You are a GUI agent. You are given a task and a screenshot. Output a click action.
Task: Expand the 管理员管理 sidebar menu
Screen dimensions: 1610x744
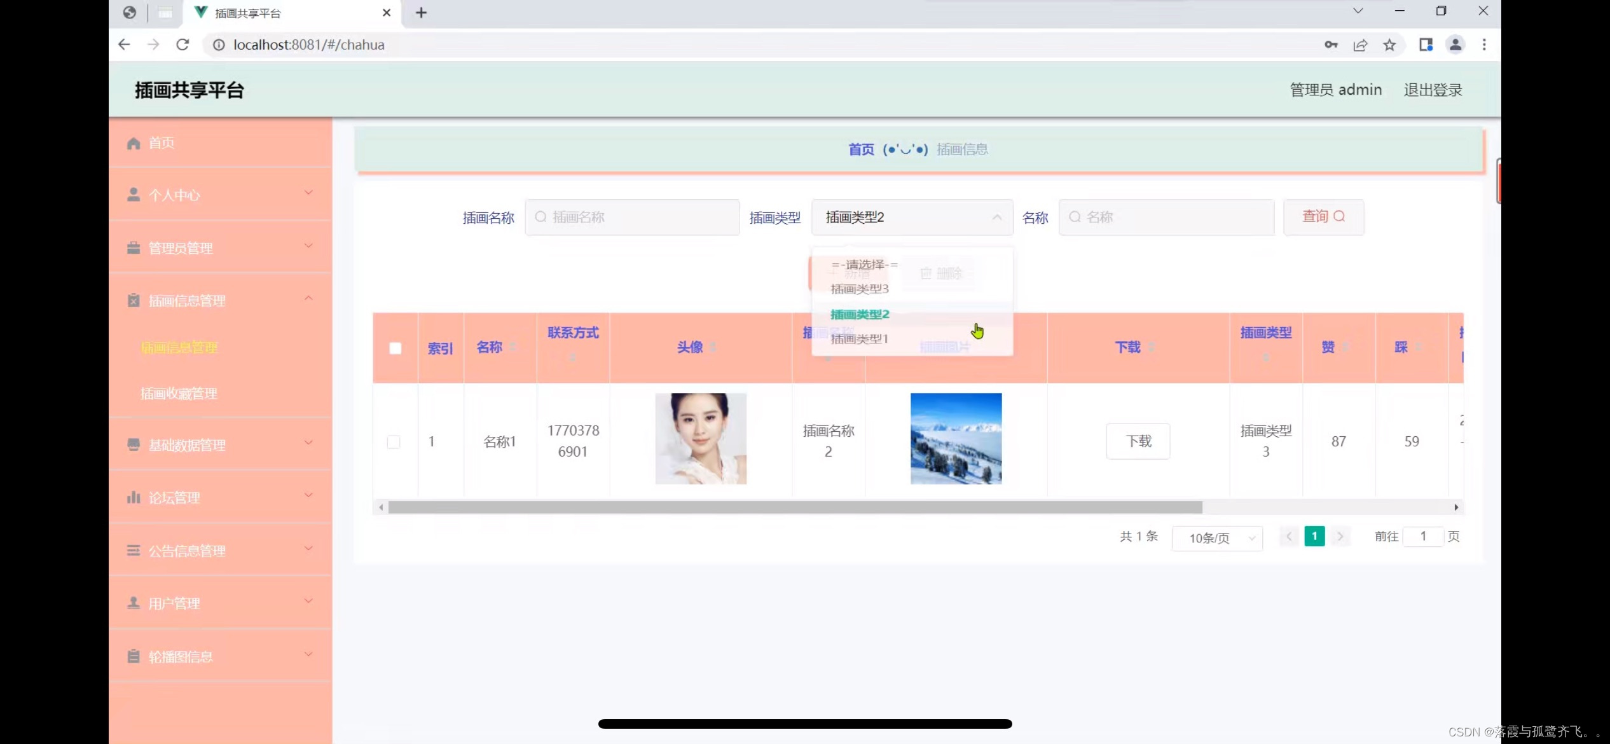(x=220, y=248)
